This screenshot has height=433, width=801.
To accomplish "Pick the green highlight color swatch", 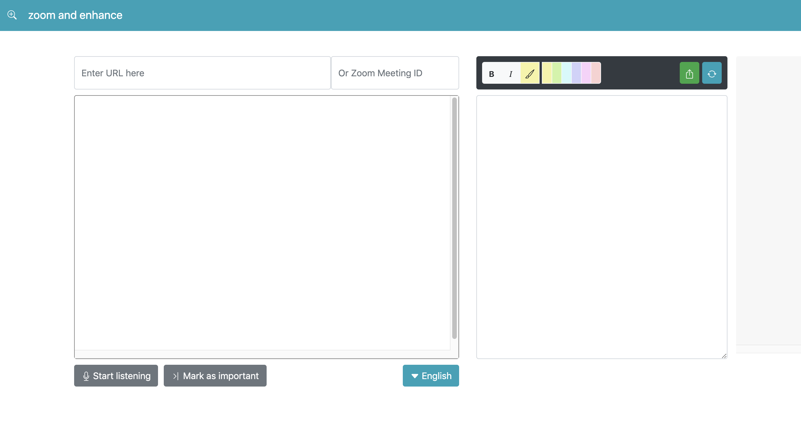I will [557, 73].
